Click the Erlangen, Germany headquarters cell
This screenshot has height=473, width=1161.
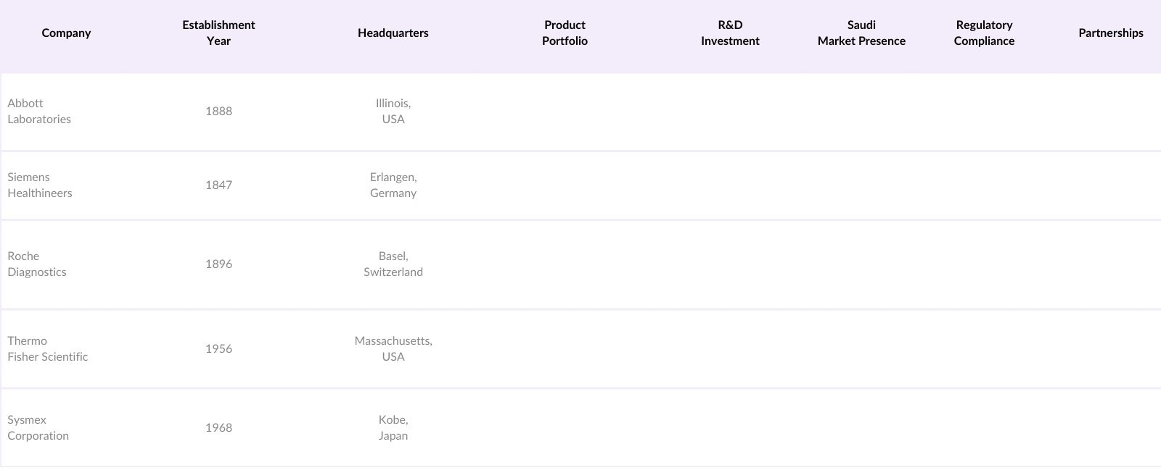click(x=393, y=185)
